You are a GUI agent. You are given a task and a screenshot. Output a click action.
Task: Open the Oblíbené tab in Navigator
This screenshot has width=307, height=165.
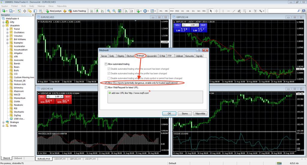(x=18, y=158)
